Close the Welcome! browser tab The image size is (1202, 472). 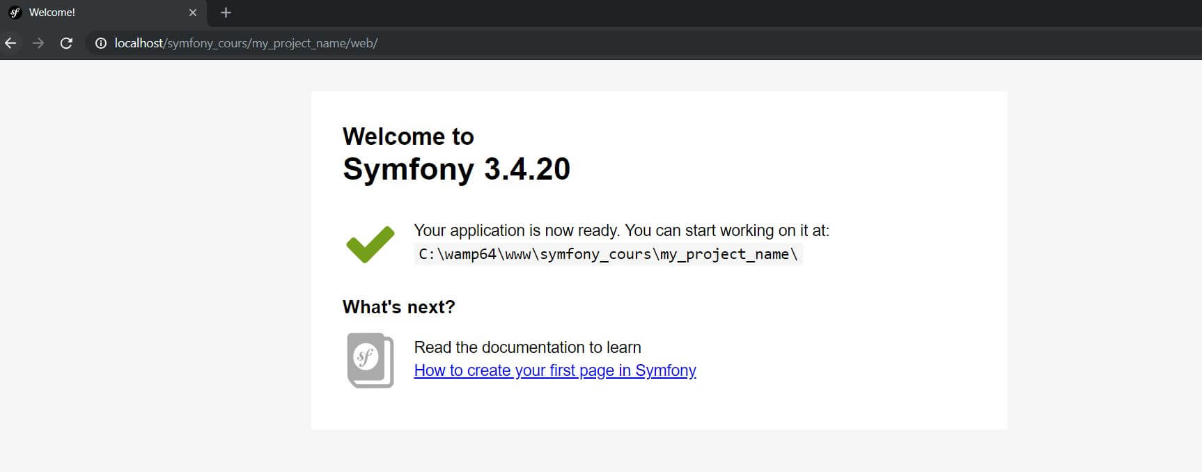point(193,13)
